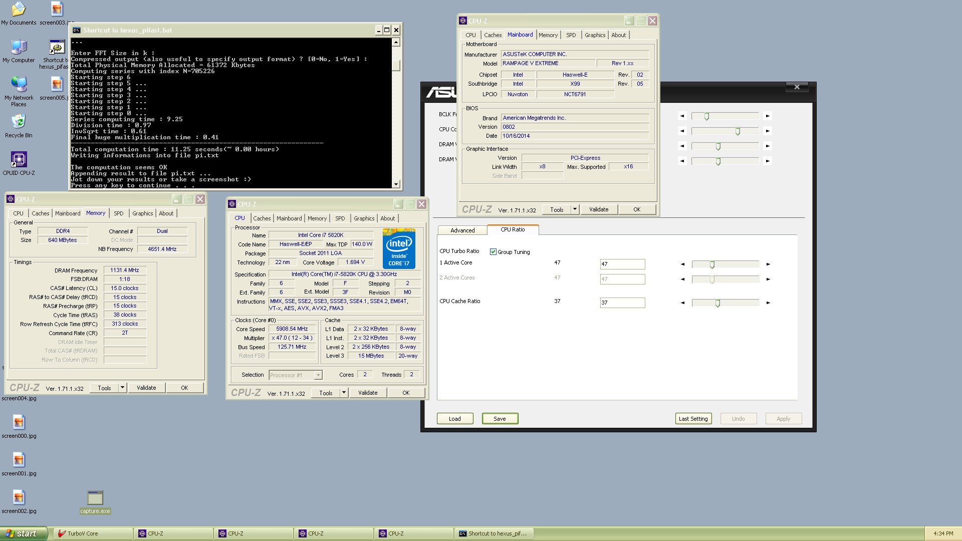
Task: Click DRAM Frequency value 1131.4 MHz
Action: tap(125, 270)
